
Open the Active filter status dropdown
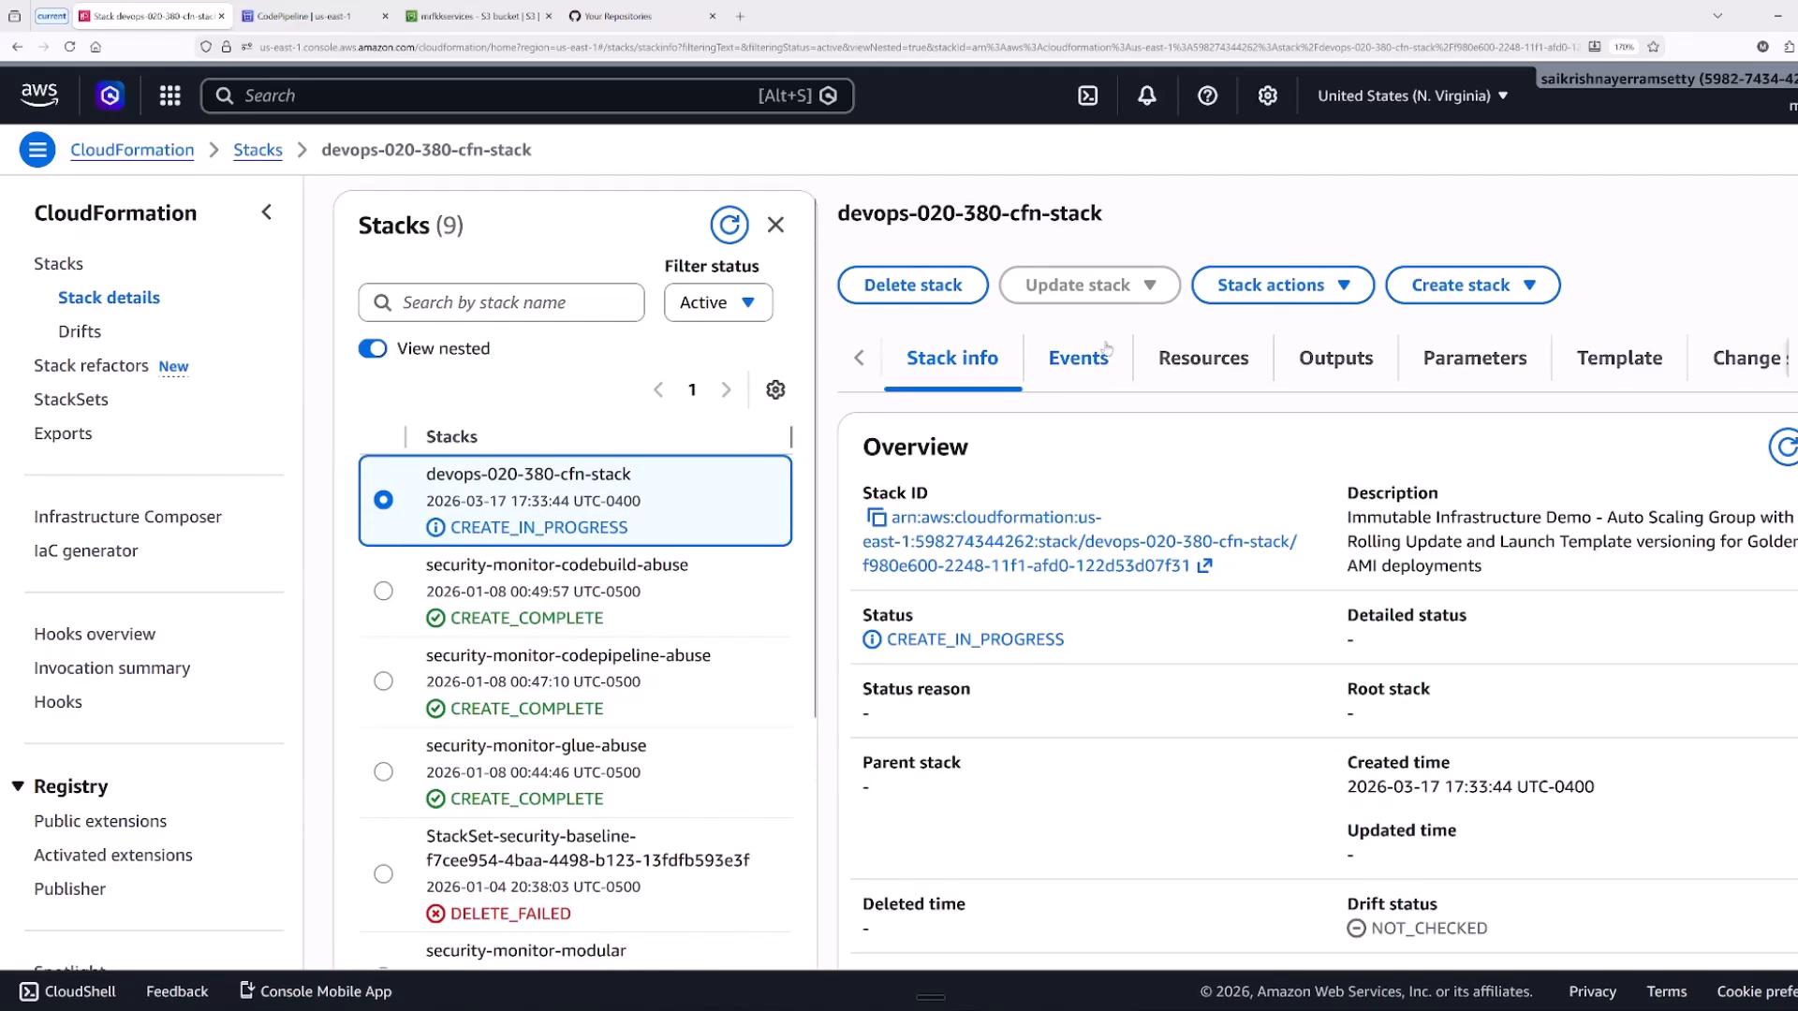pos(718,302)
